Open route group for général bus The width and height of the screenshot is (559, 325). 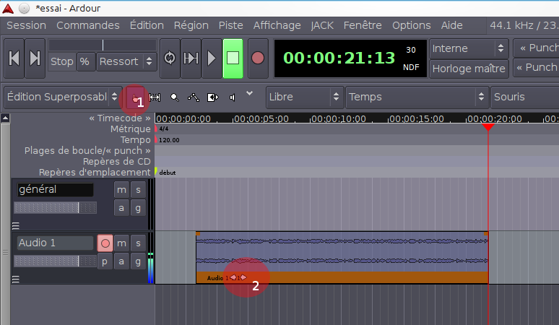click(x=138, y=208)
